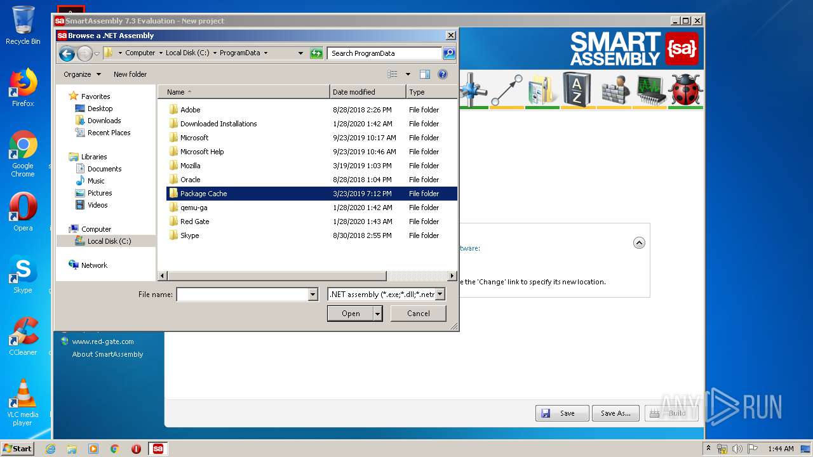813x457 pixels.
Task: Select Documents library
Action: pyautogui.click(x=104, y=169)
